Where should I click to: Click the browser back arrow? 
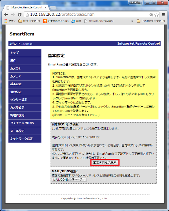coord(6,15)
